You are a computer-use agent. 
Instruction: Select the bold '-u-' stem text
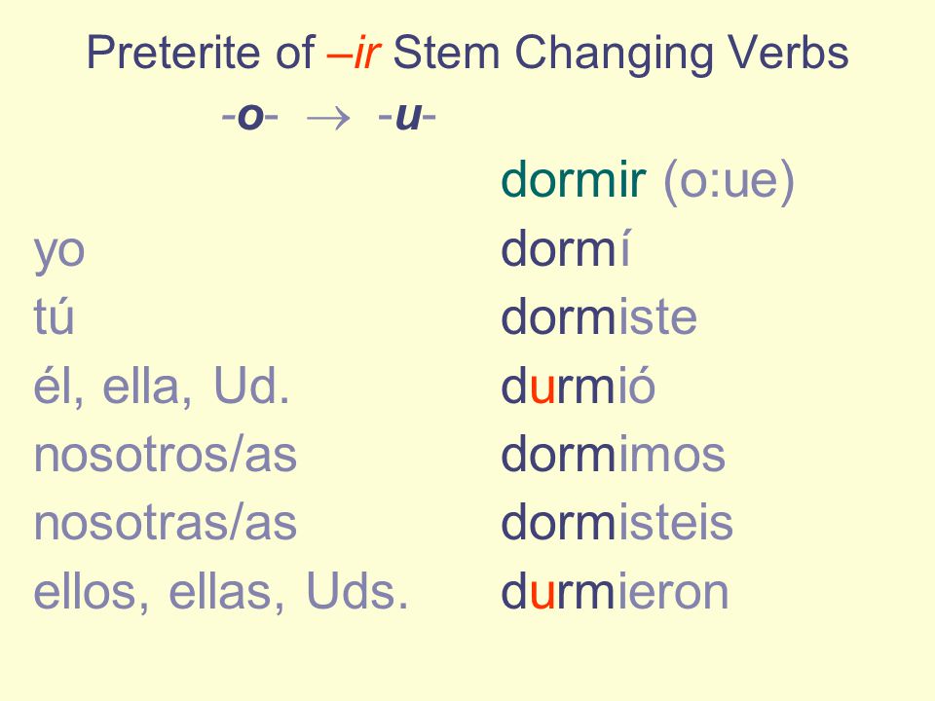pyautogui.click(x=407, y=117)
